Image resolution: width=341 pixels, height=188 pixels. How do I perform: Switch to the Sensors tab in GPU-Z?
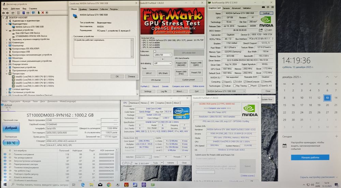pos(226,8)
